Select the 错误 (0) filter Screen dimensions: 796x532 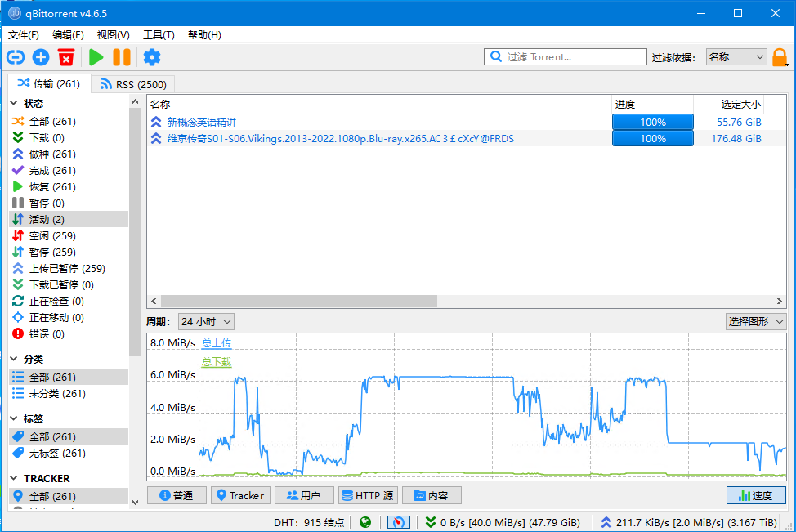coord(69,334)
